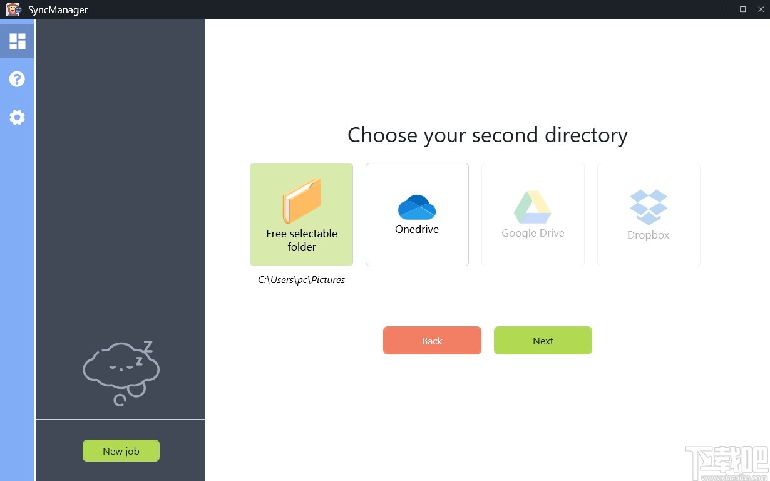Viewport: 770px width, 481px height.
Task: Click Next to continue setup
Action: [542, 341]
